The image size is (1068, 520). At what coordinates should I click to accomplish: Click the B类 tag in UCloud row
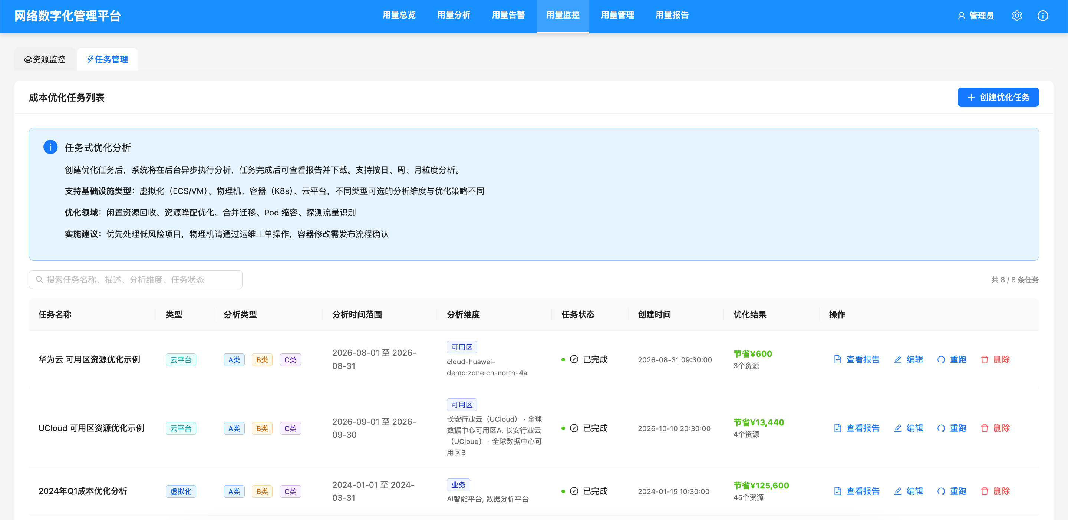pos(262,428)
